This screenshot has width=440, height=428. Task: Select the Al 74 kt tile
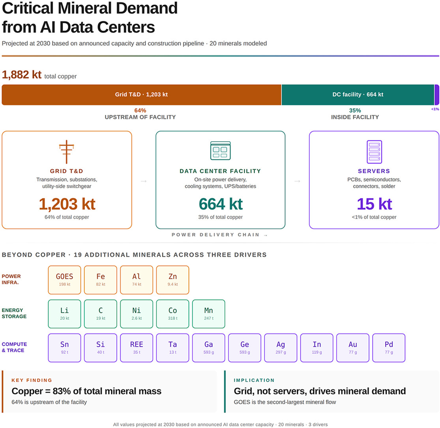(x=137, y=280)
